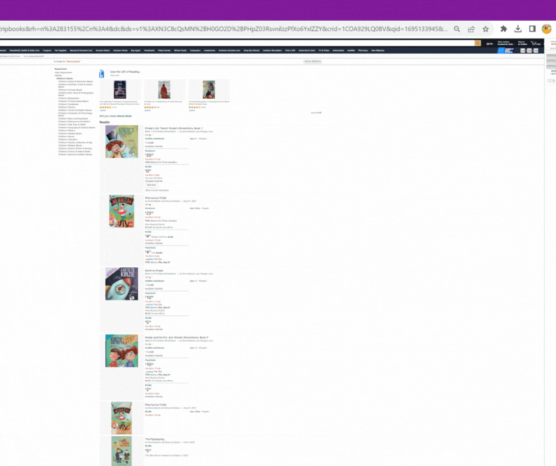
Task: Open third sponsored book cover thumbnail
Action: [209, 90]
